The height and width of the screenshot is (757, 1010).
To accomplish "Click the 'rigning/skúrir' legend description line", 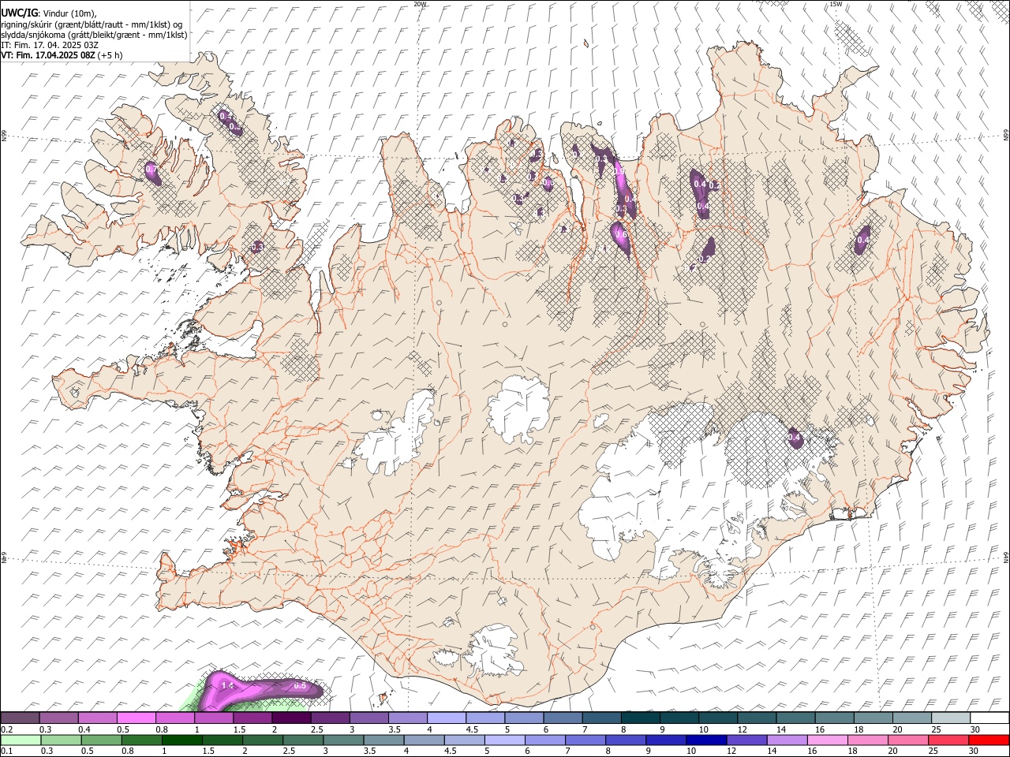I will pos(92,24).
